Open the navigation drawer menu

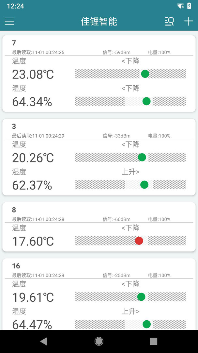(9, 21)
